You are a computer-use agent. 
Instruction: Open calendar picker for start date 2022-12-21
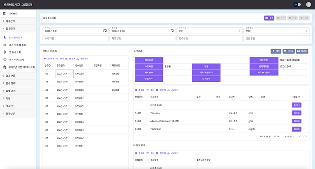[x=105, y=31]
